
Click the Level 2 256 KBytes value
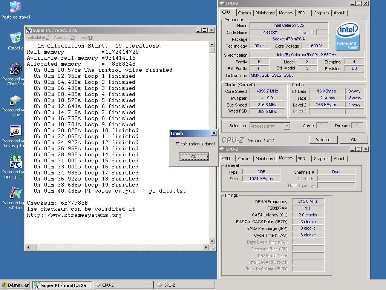pyautogui.click(x=326, y=105)
